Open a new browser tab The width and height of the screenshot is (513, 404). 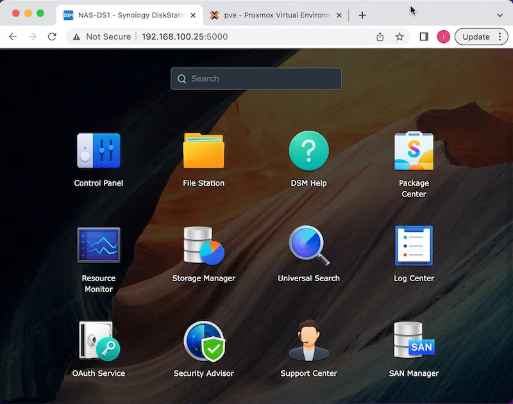point(362,15)
